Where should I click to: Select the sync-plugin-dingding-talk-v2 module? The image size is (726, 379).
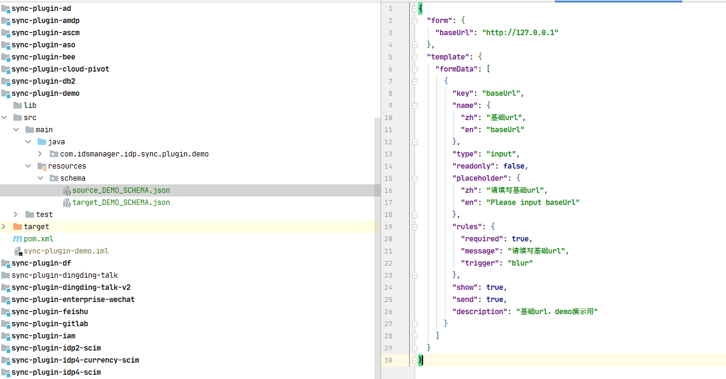70,287
